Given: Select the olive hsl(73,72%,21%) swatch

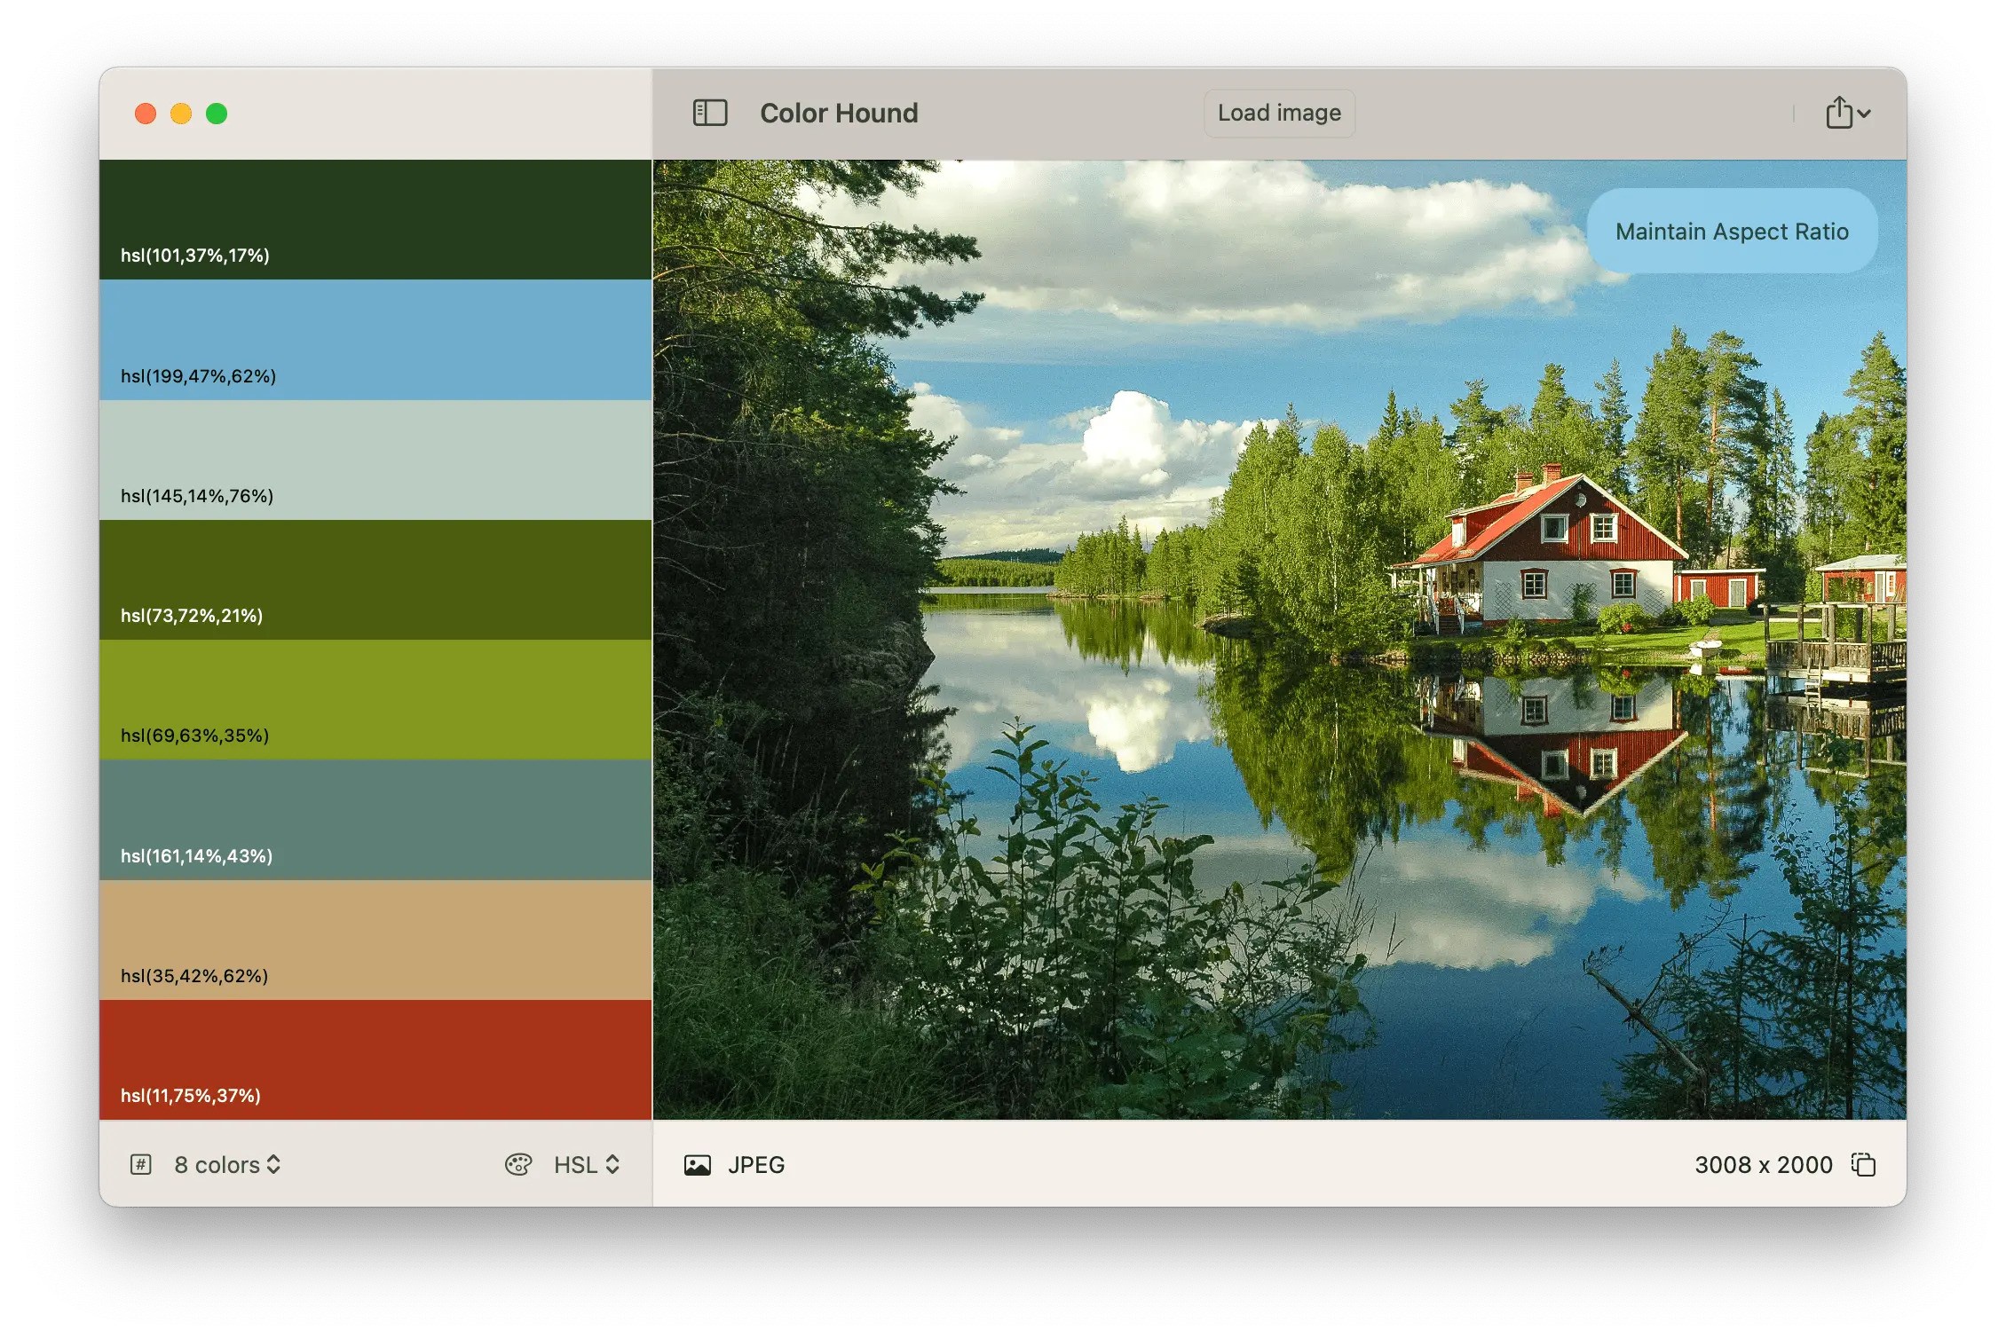Looking at the screenshot, I should 375,579.
